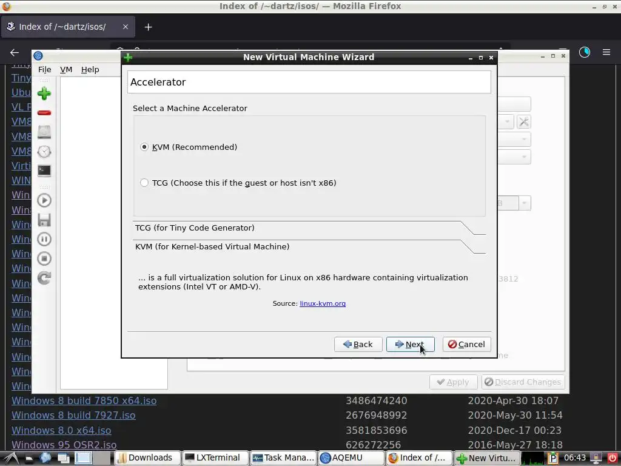Open the hard disk manager icon in AQEMU toolbar

(x=44, y=132)
